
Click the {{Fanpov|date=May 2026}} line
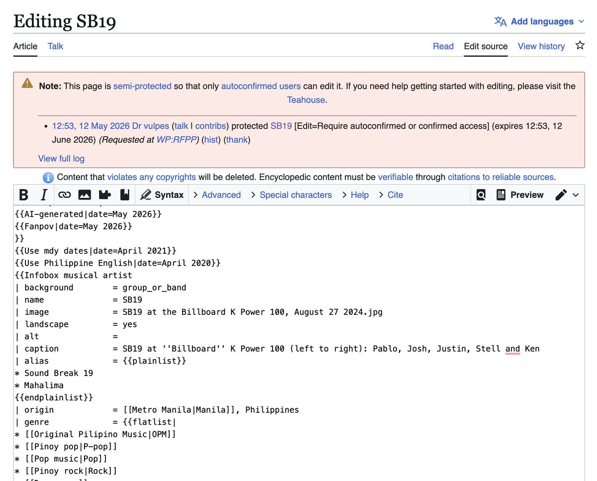click(x=74, y=226)
